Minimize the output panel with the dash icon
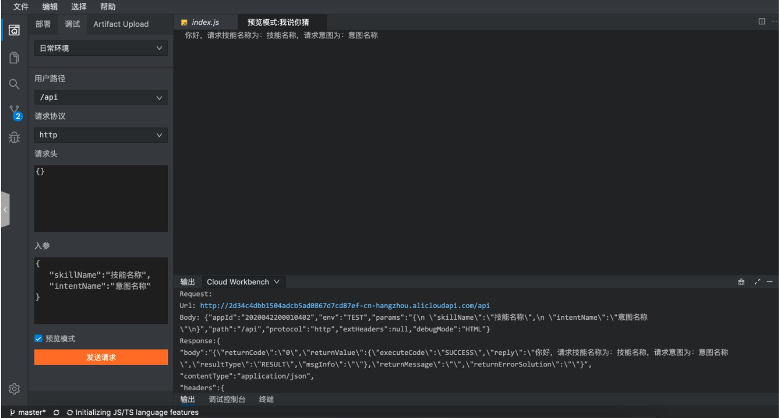Viewport: 779px width, 418px height. point(770,282)
